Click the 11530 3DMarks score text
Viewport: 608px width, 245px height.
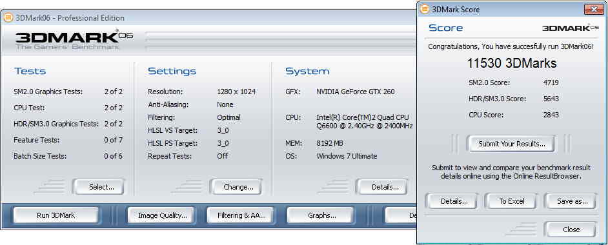[x=512, y=63]
